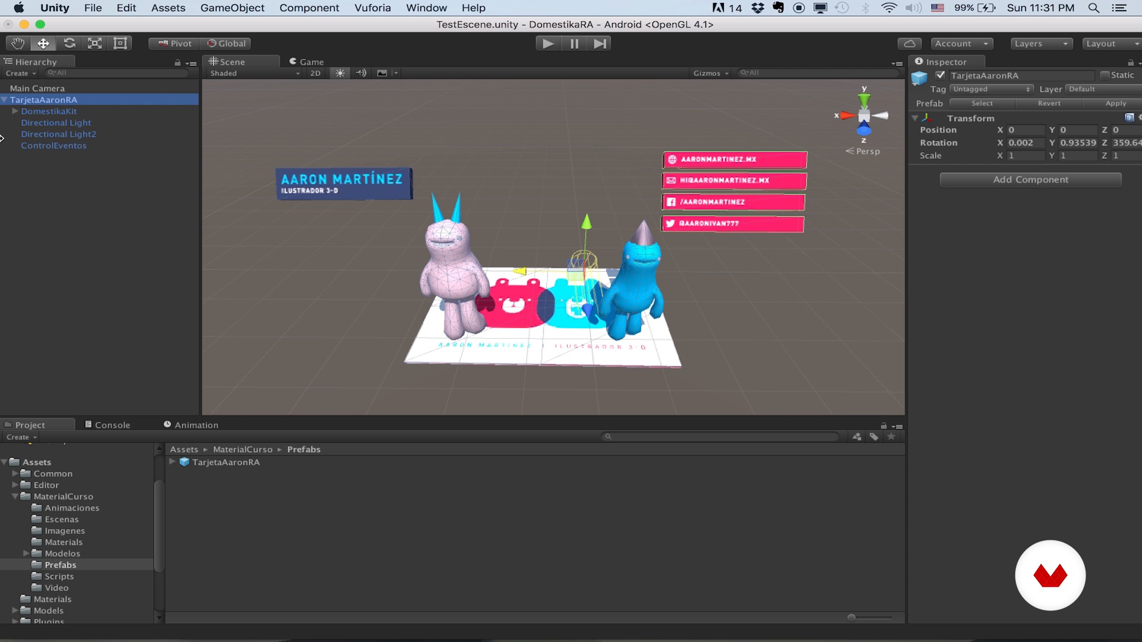
Task: Select the Scale tool
Action: click(95, 43)
